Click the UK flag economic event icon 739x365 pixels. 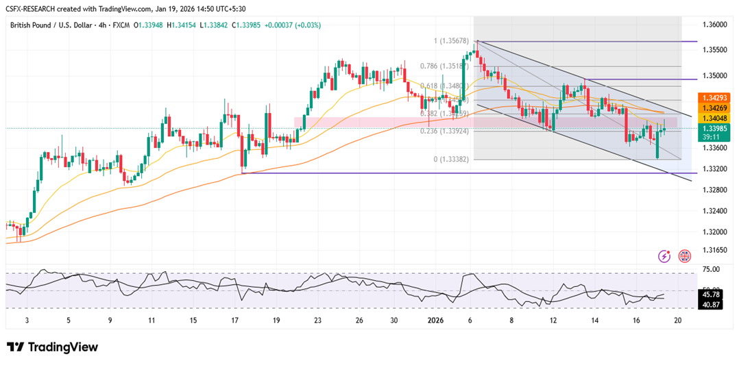pyautogui.click(x=684, y=256)
